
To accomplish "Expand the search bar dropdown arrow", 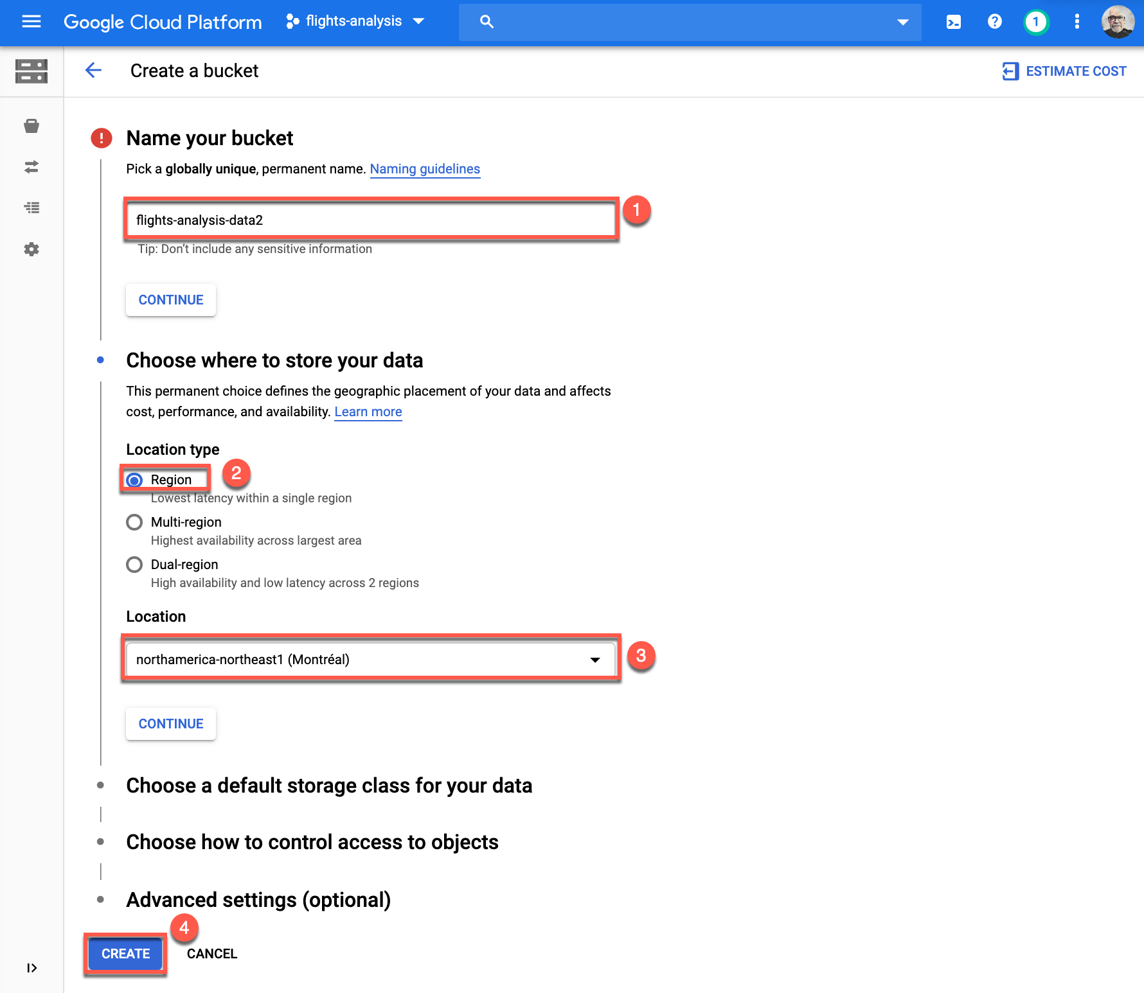I will pyautogui.click(x=902, y=22).
